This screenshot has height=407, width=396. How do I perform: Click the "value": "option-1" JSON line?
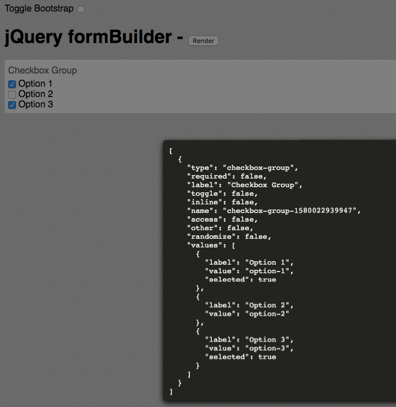pos(249,271)
